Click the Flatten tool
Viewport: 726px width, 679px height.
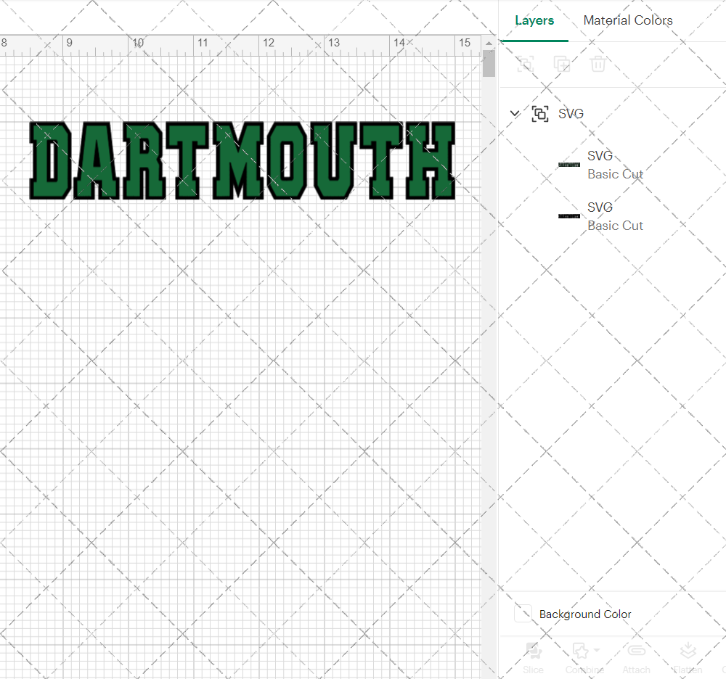688,658
